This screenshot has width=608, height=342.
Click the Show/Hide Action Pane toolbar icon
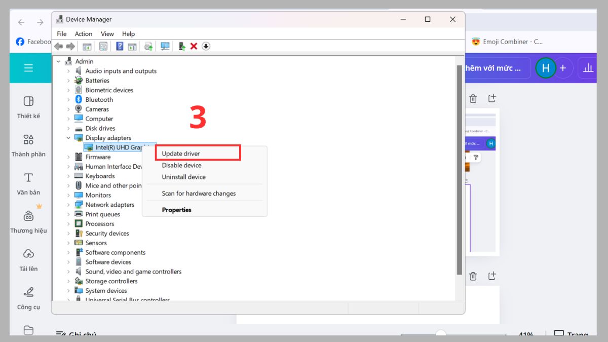point(132,46)
